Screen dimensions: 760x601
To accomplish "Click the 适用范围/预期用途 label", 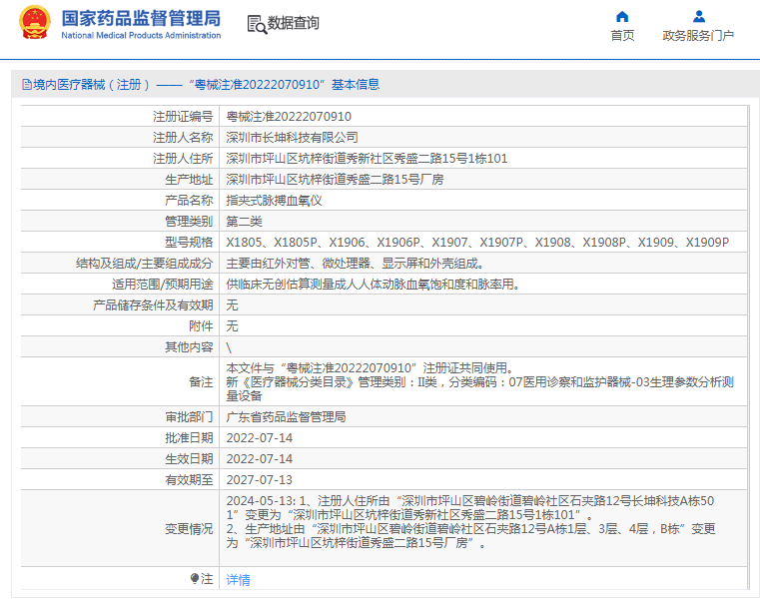I will point(163,284).
